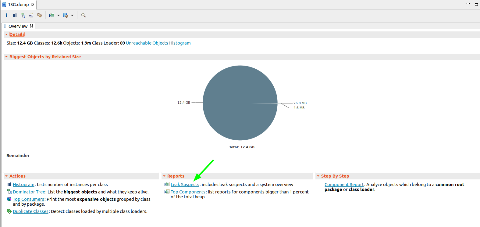This screenshot has height=227, width=480.
Task: Open the Dominator Tree link
Action: click(x=29, y=192)
